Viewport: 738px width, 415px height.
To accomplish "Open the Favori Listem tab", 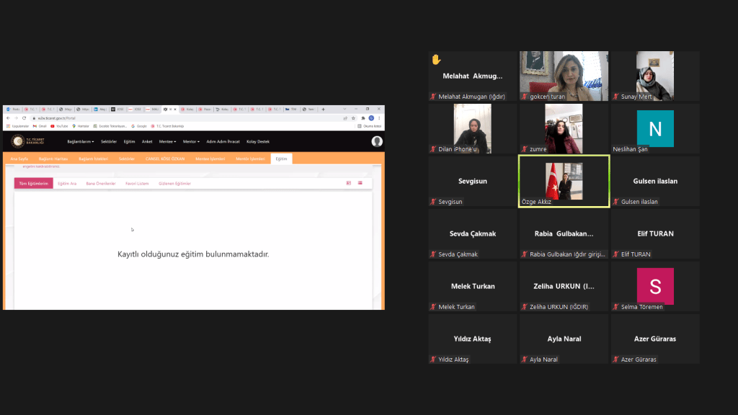I will click(x=137, y=184).
